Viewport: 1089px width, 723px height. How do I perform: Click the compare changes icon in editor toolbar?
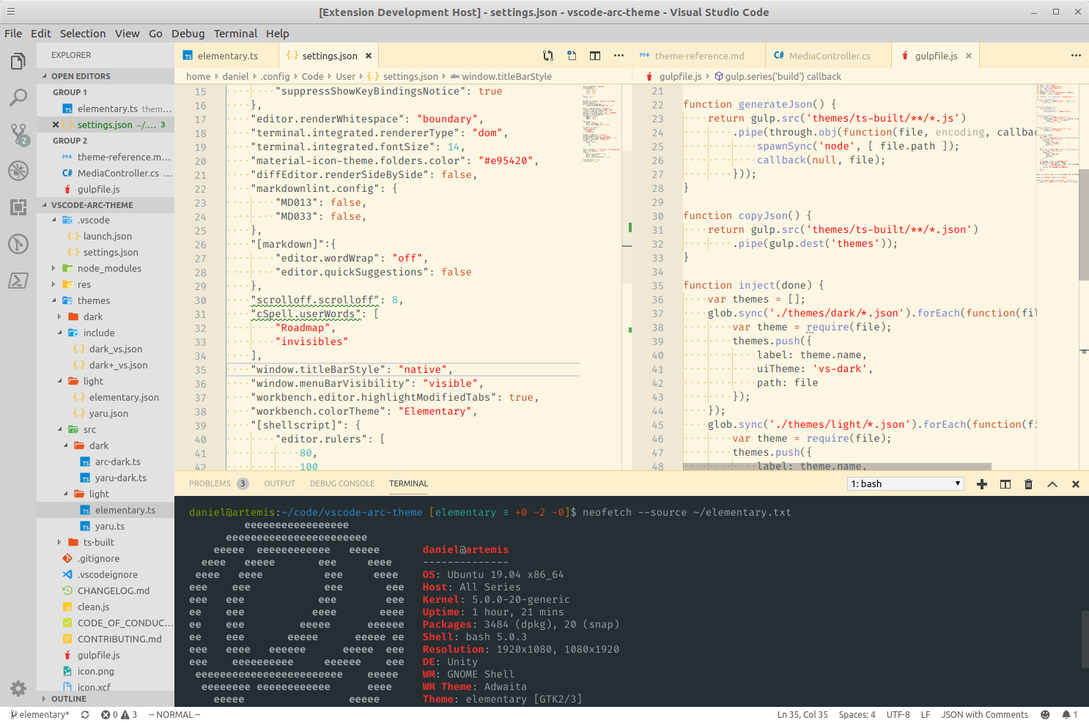click(x=548, y=56)
